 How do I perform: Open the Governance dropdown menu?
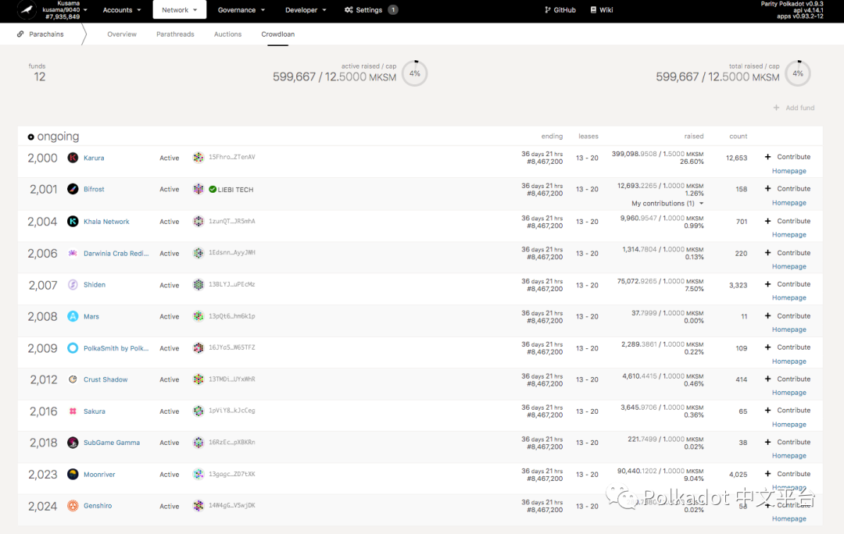coord(241,10)
